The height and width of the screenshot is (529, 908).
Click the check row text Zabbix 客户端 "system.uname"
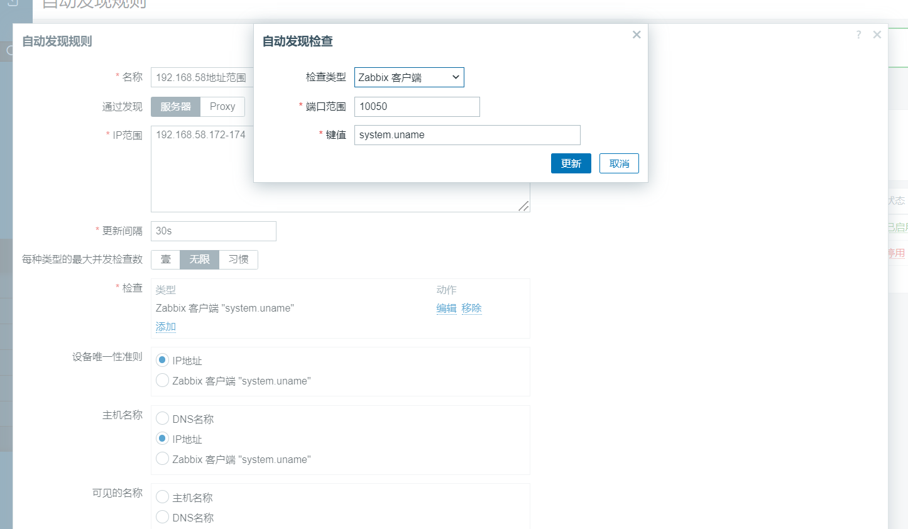(225, 308)
